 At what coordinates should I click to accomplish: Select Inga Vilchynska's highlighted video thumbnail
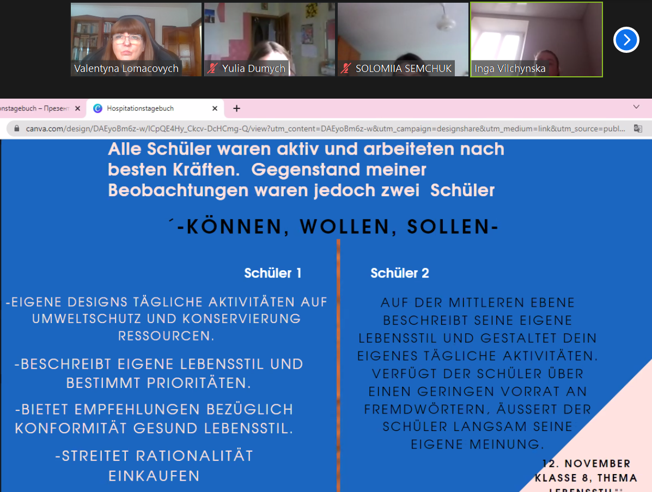537,40
